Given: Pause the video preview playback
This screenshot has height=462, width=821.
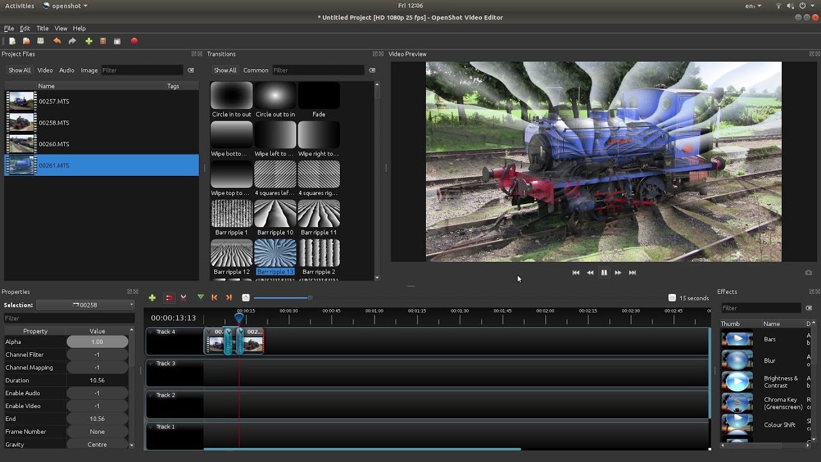Looking at the screenshot, I should [604, 273].
